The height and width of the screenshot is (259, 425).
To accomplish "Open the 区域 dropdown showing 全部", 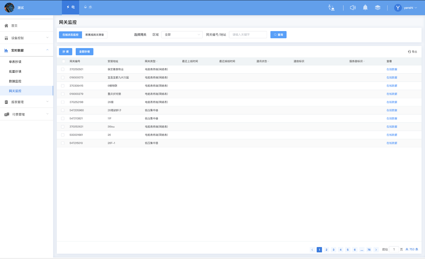I will coord(182,35).
